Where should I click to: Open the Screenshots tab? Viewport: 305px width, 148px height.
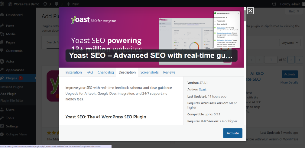click(149, 72)
